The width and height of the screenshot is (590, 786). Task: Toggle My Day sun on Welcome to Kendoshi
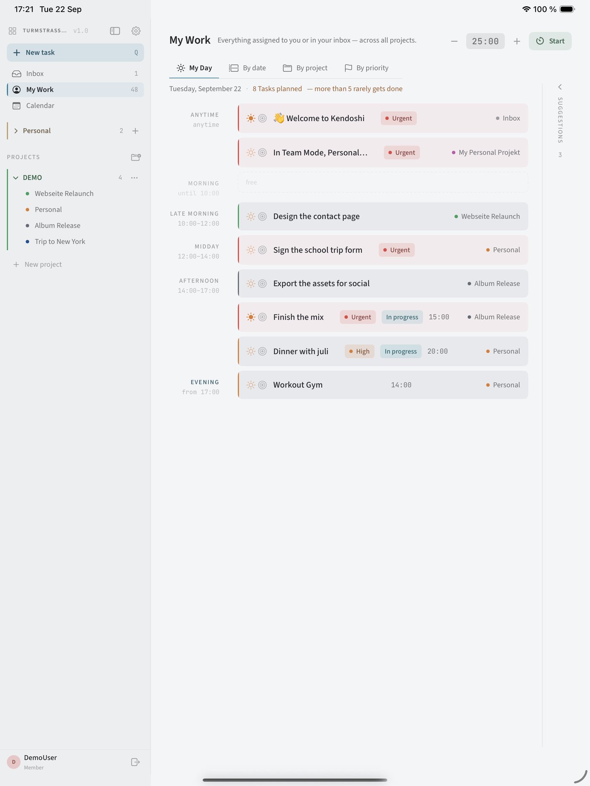tap(251, 118)
